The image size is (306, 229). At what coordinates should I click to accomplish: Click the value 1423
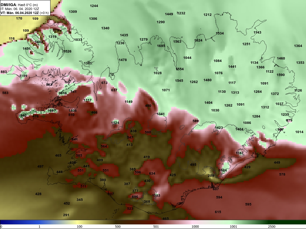pos(218,128)
